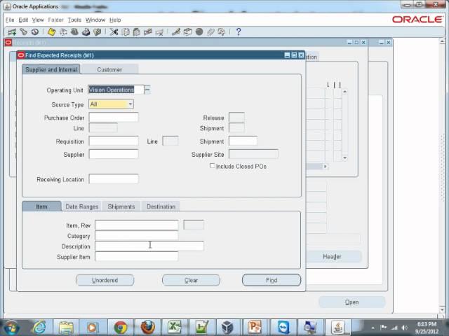Click the Copy toolbar icon
449x336 pixels.
126,32
